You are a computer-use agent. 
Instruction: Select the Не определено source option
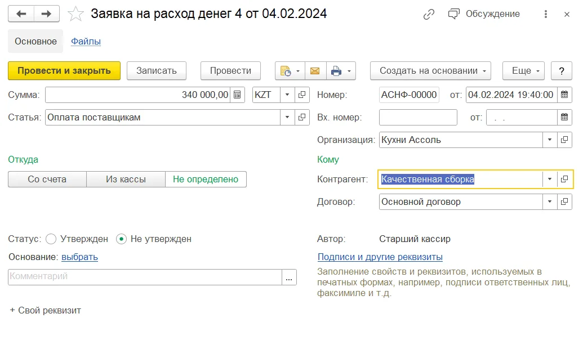tap(206, 180)
